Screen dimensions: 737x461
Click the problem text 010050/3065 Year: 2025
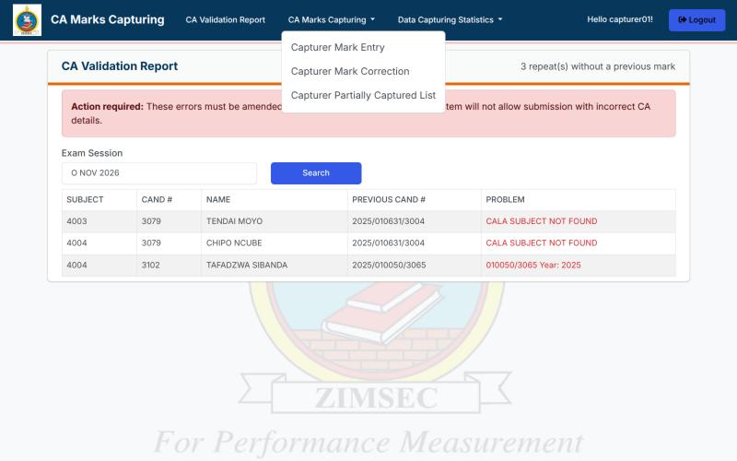point(533,265)
